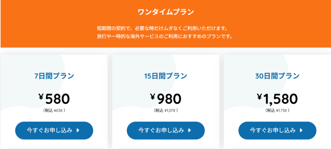The image size is (331, 149).
Task: Click the 税込 ¥1,078 tax-included text
Action: 166,110
